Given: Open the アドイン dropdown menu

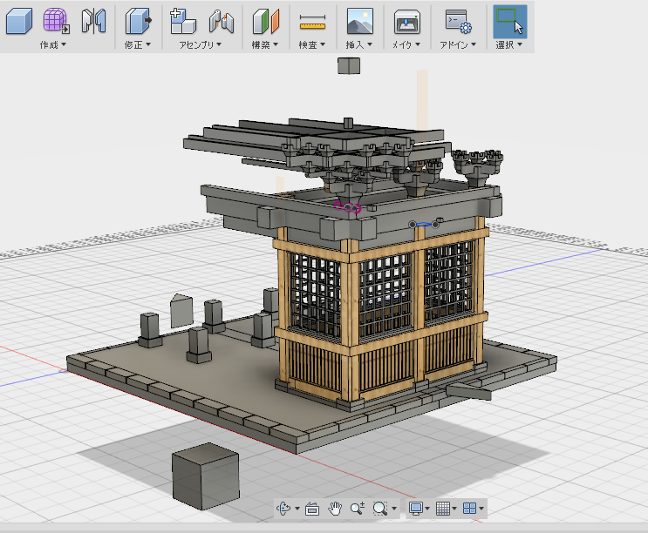Looking at the screenshot, I should click(x=458, y=44).
